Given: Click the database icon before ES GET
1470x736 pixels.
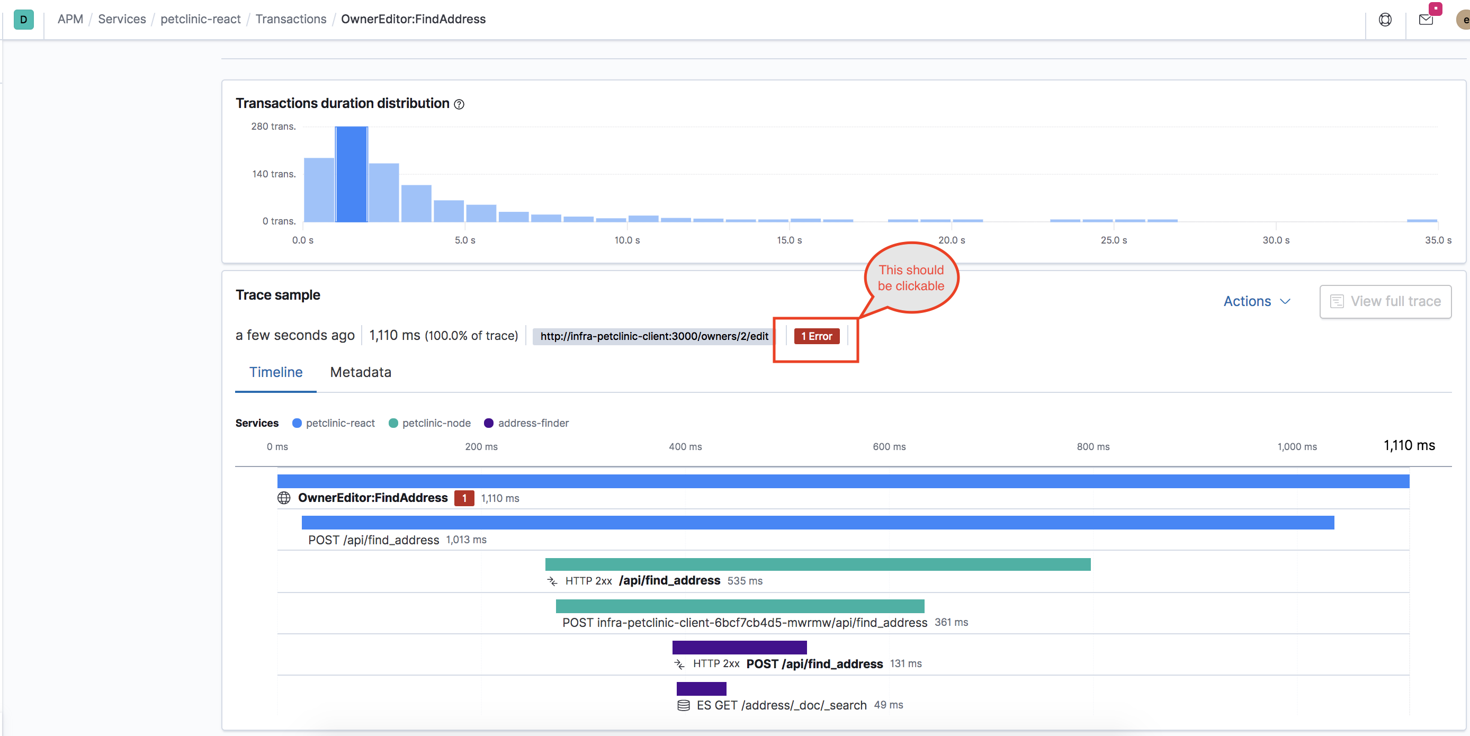Looking at the screenshot, I should [683, 705].
